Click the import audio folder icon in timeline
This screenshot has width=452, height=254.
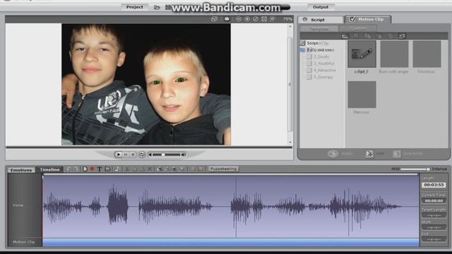point(108,169)
